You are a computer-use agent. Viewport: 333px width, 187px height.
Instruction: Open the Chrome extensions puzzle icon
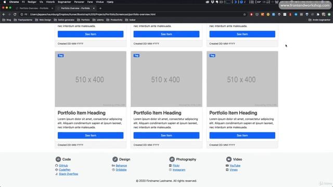click(x=318, y=15)
